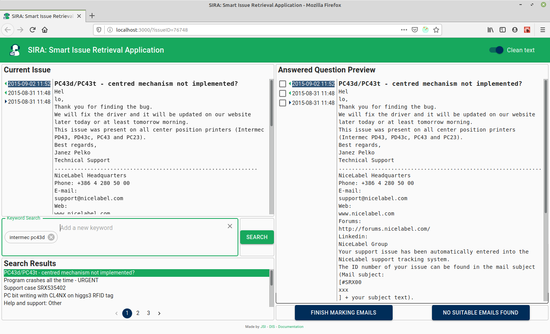This screenshot has height=334, width=550.
Task: Bookmark this page with the star icon
Action: [x=436, y=30]
